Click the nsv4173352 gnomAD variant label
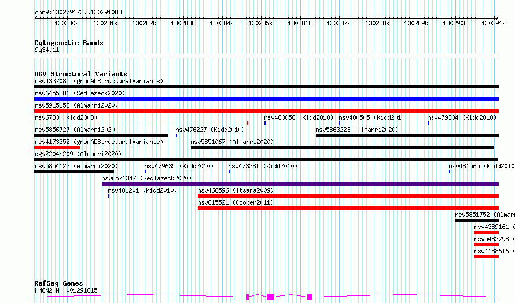The image size is (515, 303). coord(99,142)
